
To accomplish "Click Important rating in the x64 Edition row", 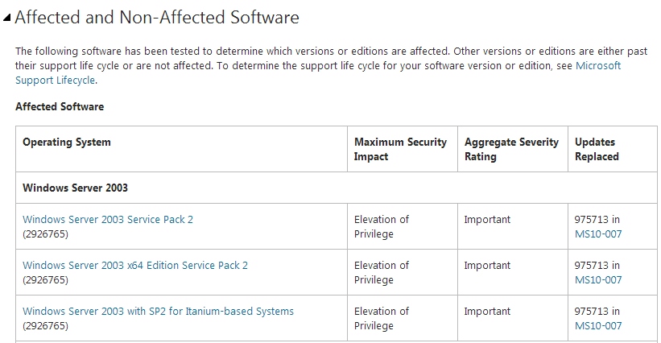I will tap(487, 265).
